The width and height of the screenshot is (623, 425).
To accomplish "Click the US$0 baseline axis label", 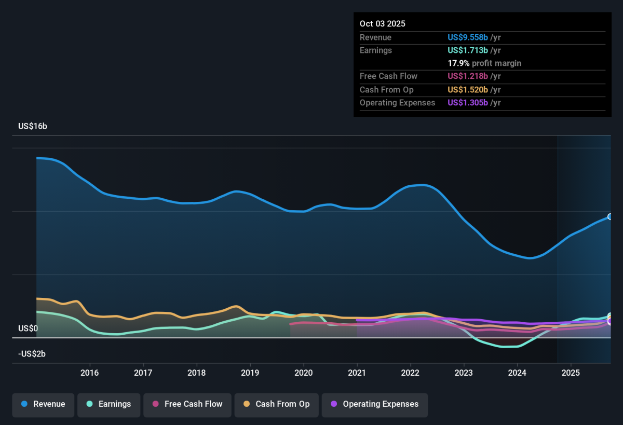I will (x=28, y=328).
